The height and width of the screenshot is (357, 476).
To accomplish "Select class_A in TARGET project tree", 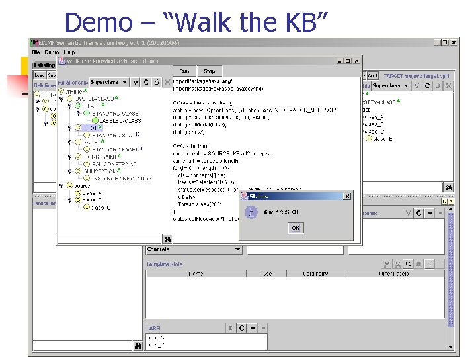I will pos(374,117).
